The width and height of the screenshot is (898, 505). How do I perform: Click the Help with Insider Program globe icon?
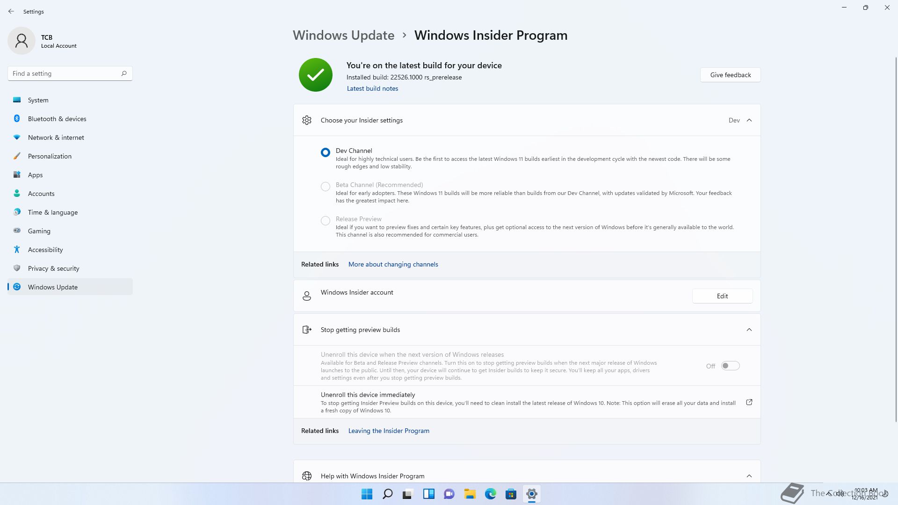tap(307, 476)
